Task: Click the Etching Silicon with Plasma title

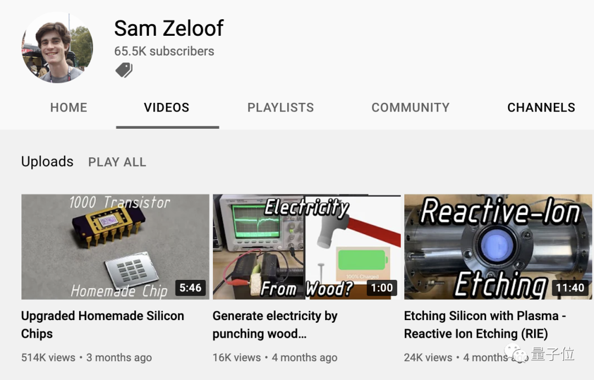Action: pyautogui.click(x=485, y=324)
